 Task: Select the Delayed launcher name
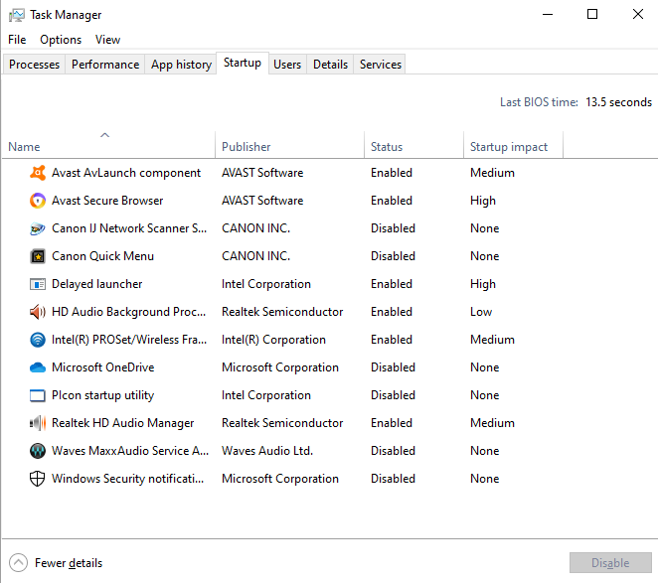click(97, 284)
